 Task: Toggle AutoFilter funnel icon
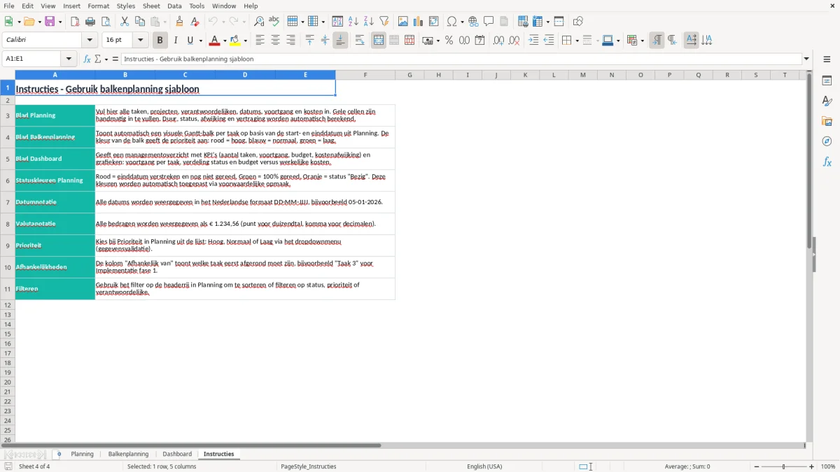click(384, 22)
